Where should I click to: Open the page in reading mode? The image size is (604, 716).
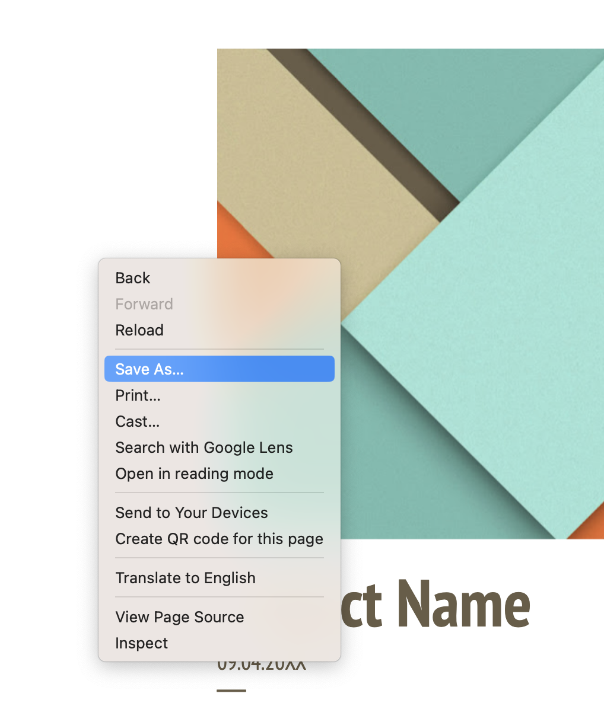pos(194,474)
